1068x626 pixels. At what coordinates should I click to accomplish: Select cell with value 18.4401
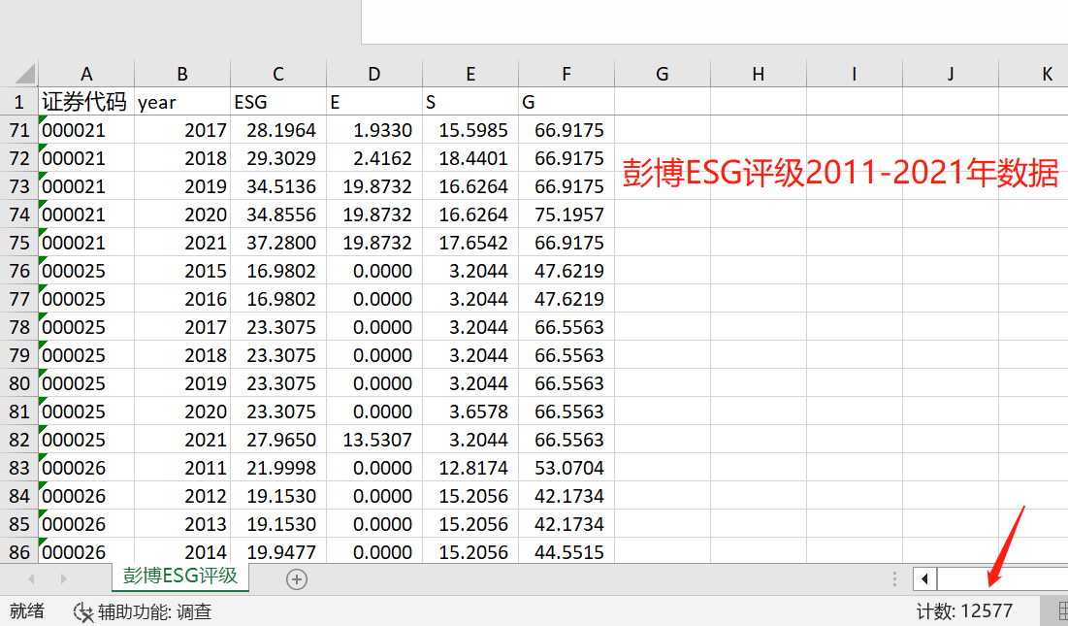[470, 158]
